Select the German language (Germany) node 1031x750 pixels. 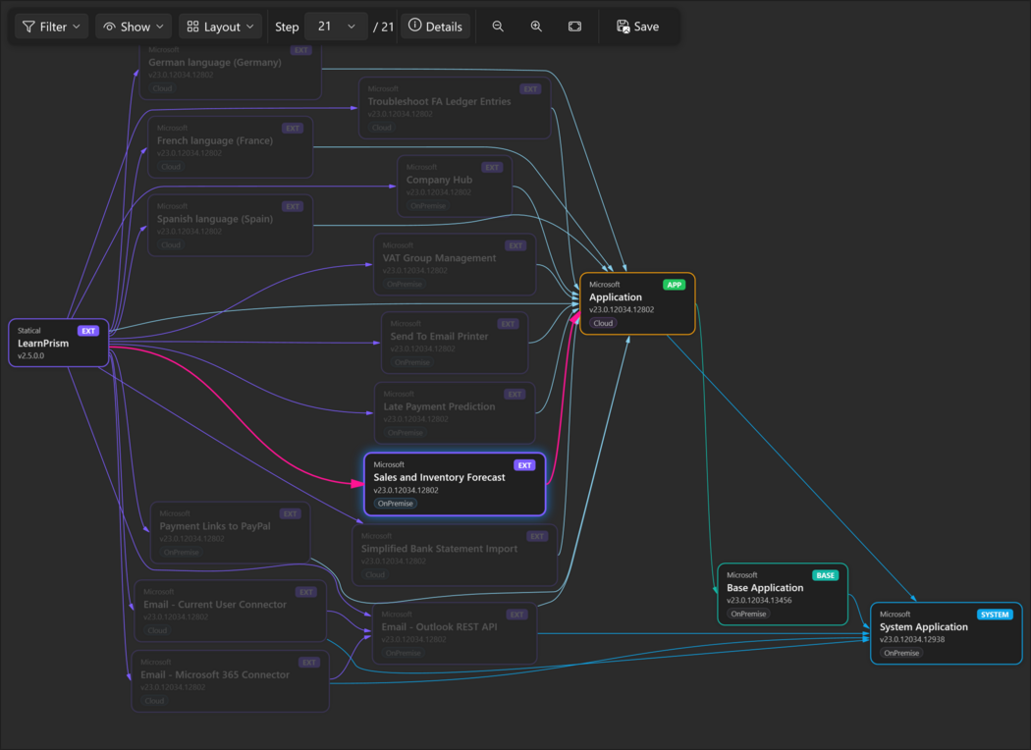[x=230, y=71]
